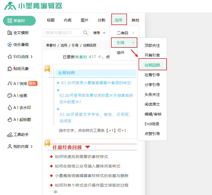Image resolution: width=212 pixels, height=195 pixels.
Task: Click the red triangle beside 往期经典回顾
Action: click(x=88, y=147)
